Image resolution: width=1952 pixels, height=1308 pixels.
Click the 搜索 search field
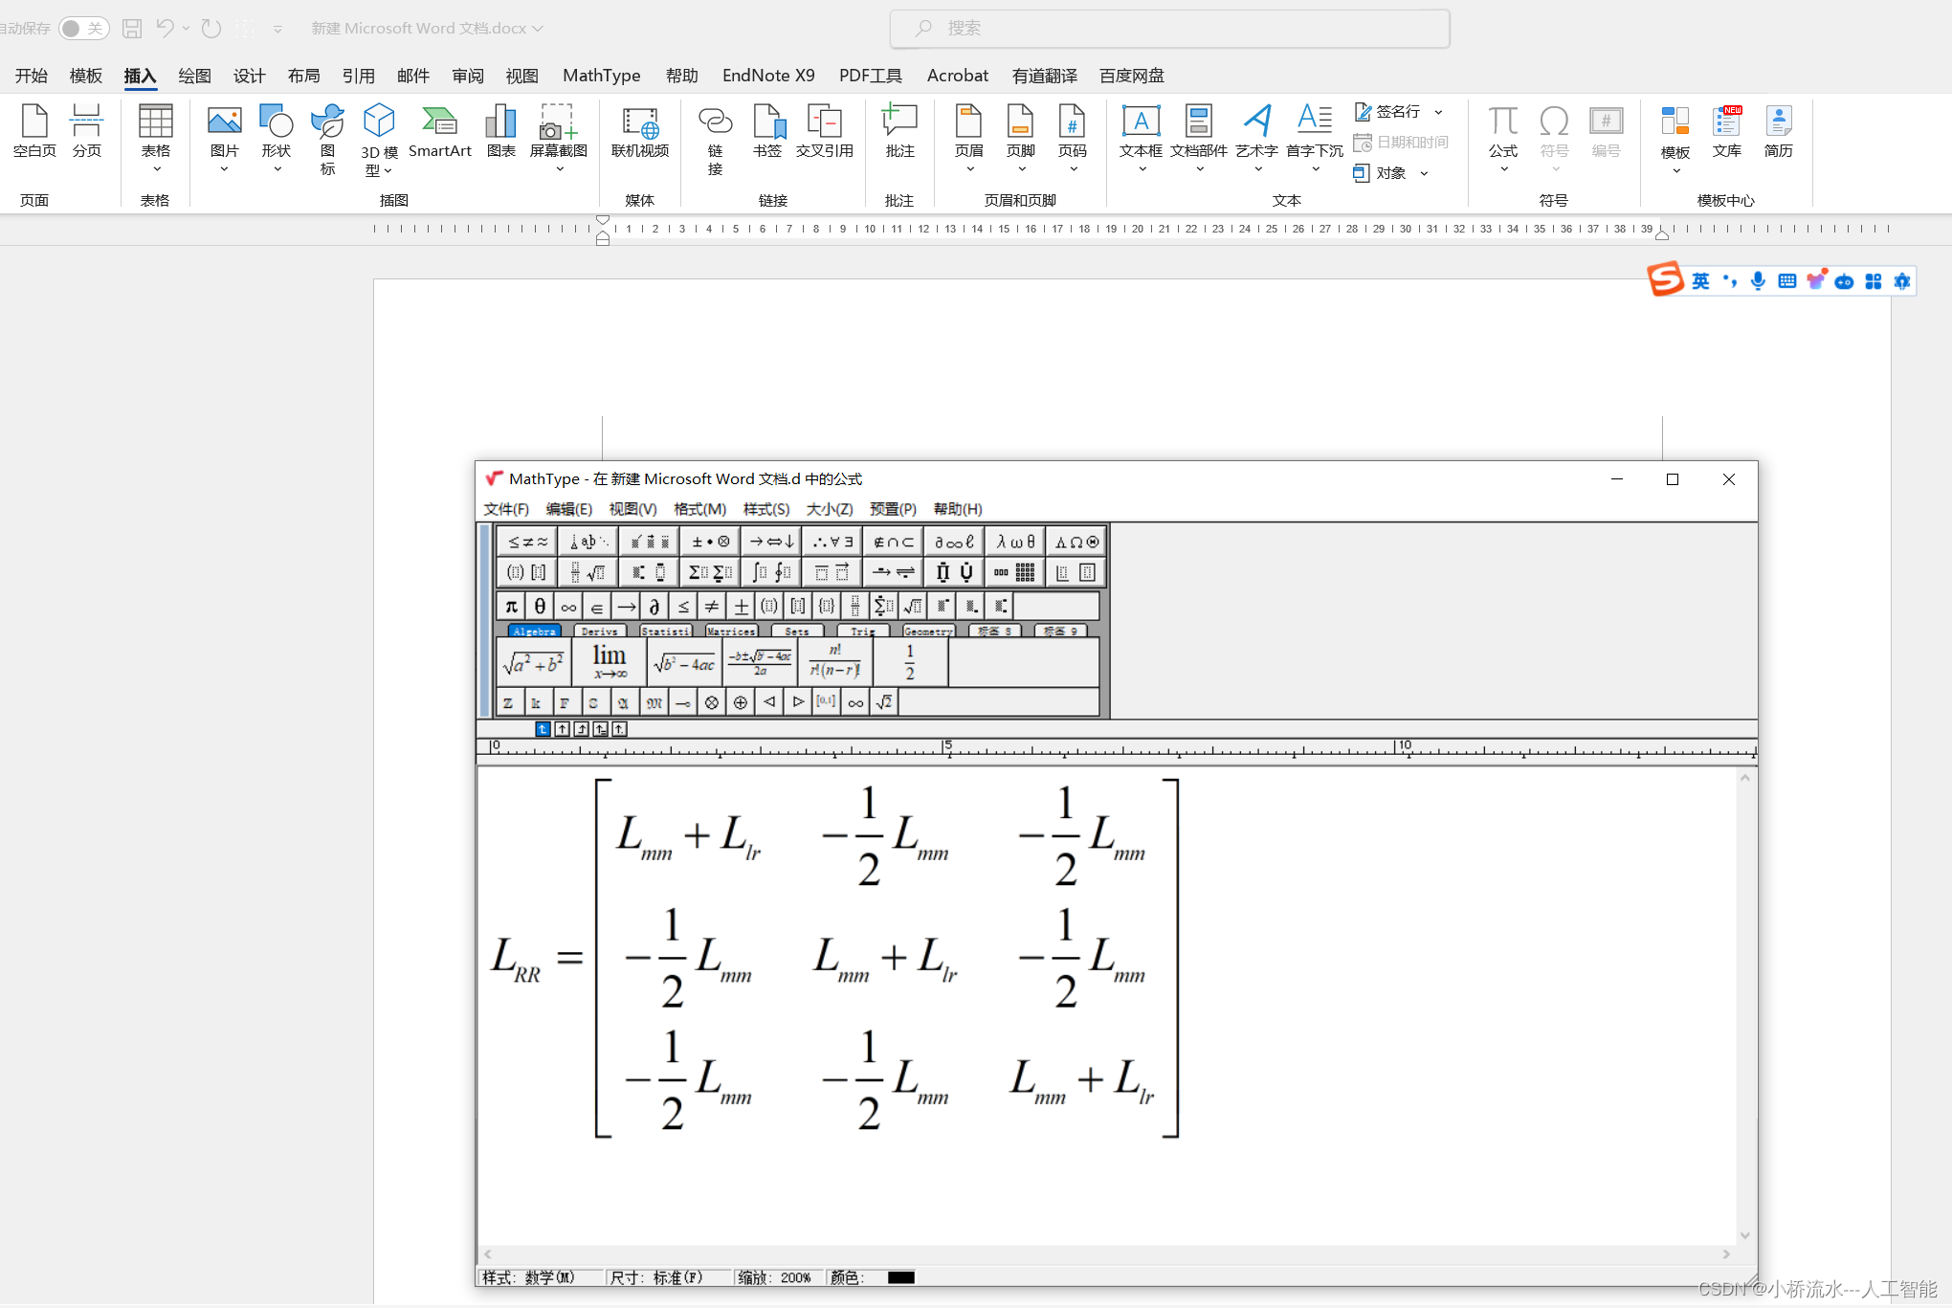tap(1169, 29)
